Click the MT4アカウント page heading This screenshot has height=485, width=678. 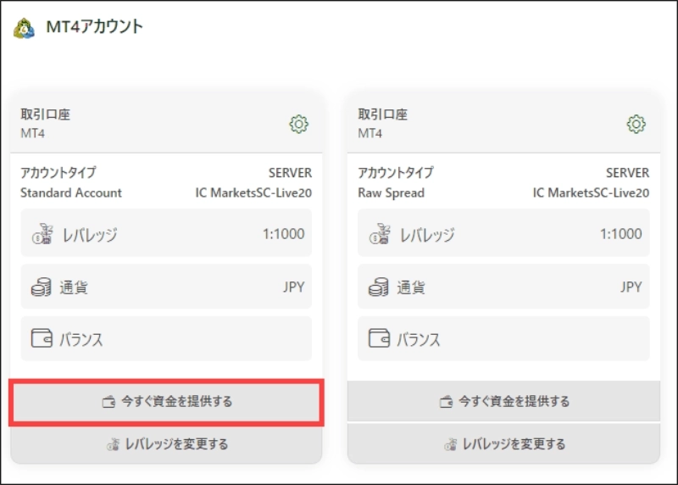94,27
